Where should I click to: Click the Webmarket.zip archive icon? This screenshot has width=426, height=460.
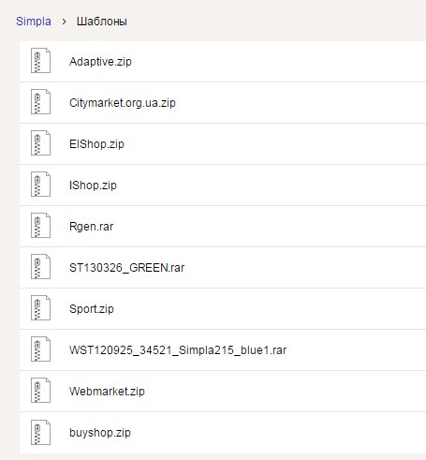pos(40,390)
